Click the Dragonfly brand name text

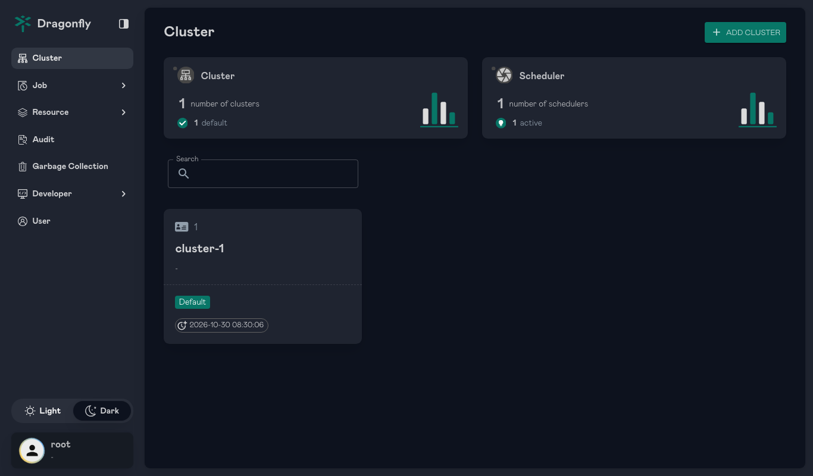[64, 24]
